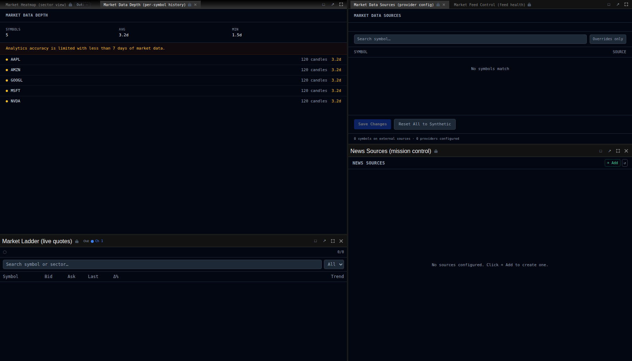Sort Market Ladder by Last column
The width and height of the screenshot is (632, 361).
coord(93,277)
